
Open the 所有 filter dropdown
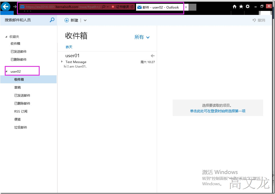pyautogui.click(x=142, y=37)
